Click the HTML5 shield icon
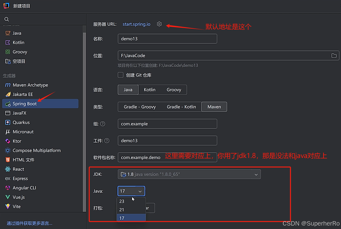 (x=8, y=160)
